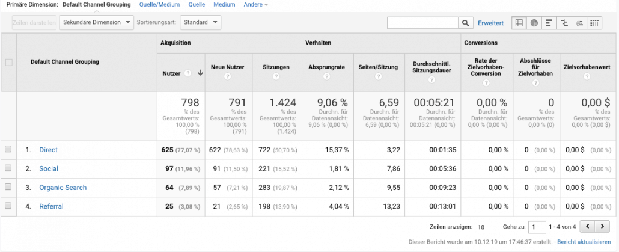The width and height of the screenshot is (619, 252).
Task: Select the term cloud view icon
Action: (x=579, y=23)
